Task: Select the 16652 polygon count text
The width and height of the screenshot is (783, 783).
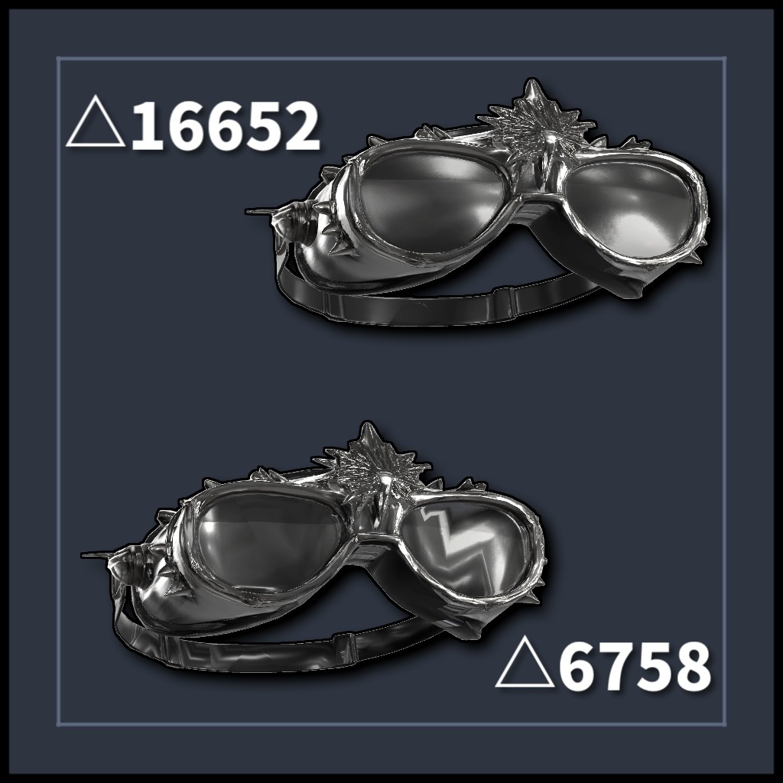Action: coord(226,125)
